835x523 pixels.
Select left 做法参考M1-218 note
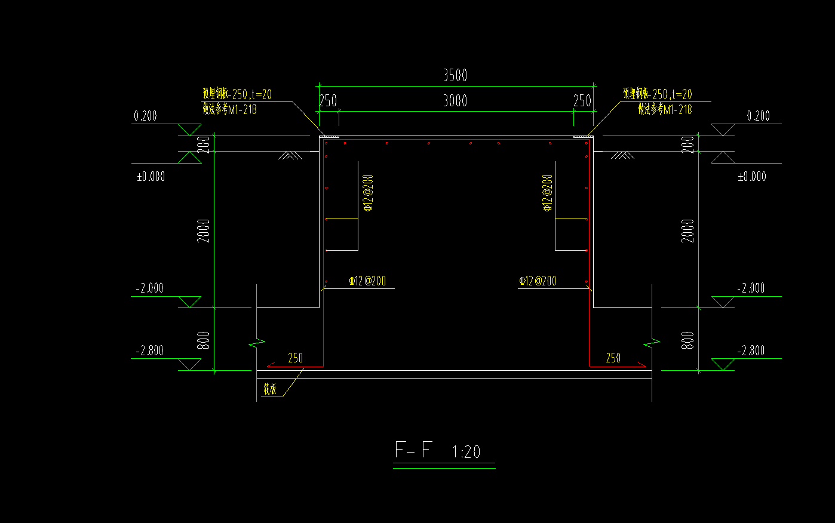230,109
